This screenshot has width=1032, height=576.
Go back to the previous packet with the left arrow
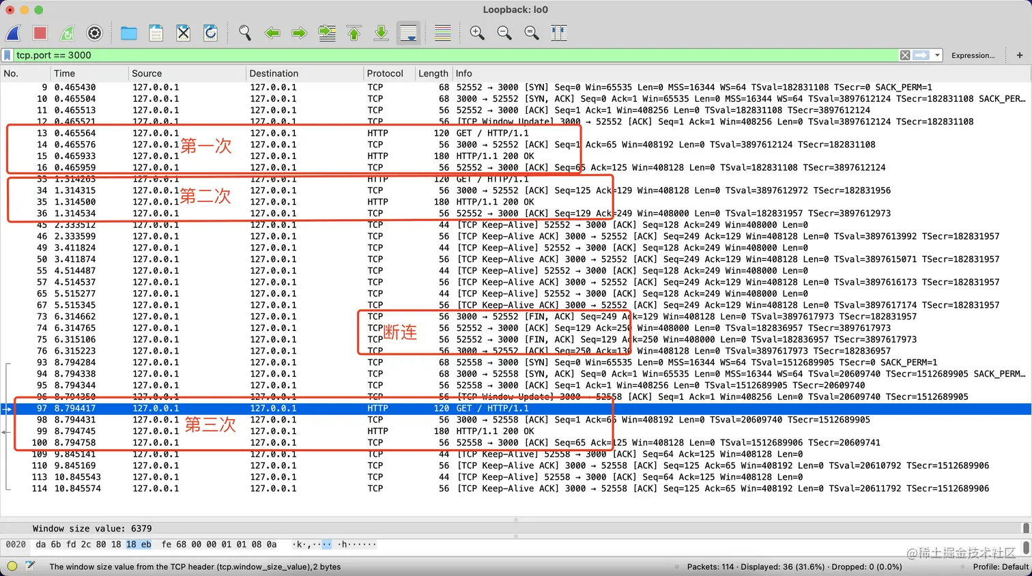click(x=272, y=33)
